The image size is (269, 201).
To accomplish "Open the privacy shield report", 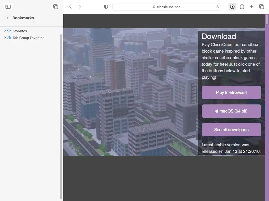I will pyautogui.click(x=106, y=7).
